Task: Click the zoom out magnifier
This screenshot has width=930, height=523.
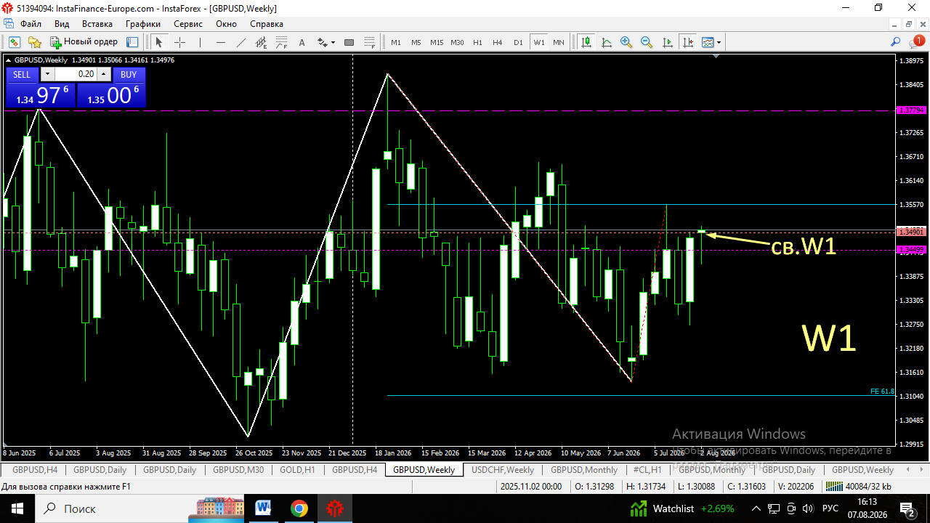Action: coord(647,42)
